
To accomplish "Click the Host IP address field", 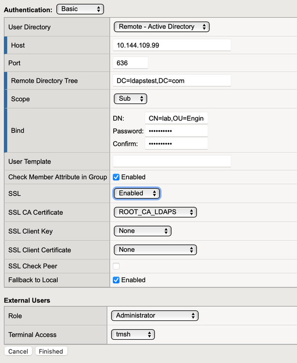I will 172,45.
